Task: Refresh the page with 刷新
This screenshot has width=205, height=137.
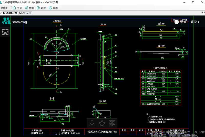Action: coord(53,8)
